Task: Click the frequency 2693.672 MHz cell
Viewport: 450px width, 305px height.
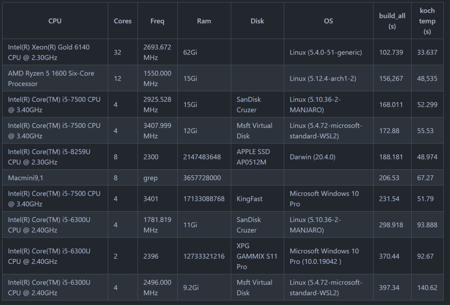Action: (157, 52)
